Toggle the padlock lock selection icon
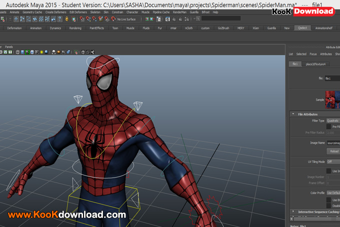Image resolution: width=340 pixels, height=227 pixels. pos(67,19)
